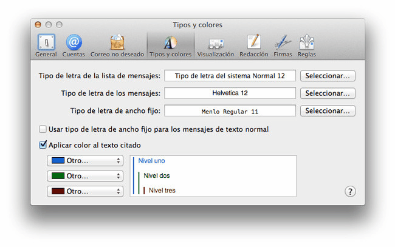Click the Tipos y colores icon
The height and width of the screenshot is (247, 395).
(170, 44)
